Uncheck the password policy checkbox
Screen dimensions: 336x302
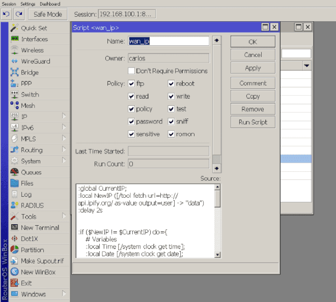click(131, 122)
